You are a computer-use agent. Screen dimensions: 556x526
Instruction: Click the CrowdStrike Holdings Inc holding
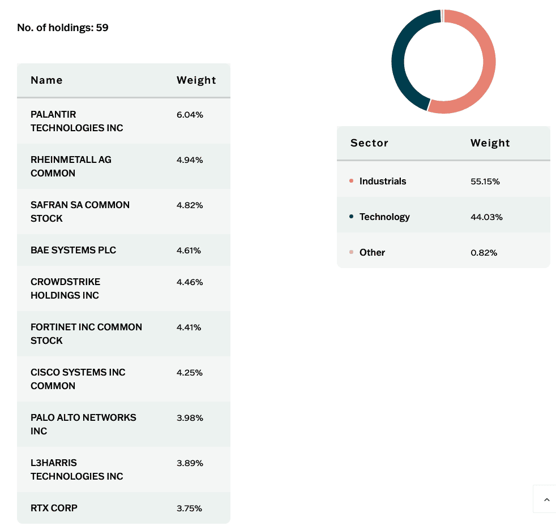pos(65,288)
